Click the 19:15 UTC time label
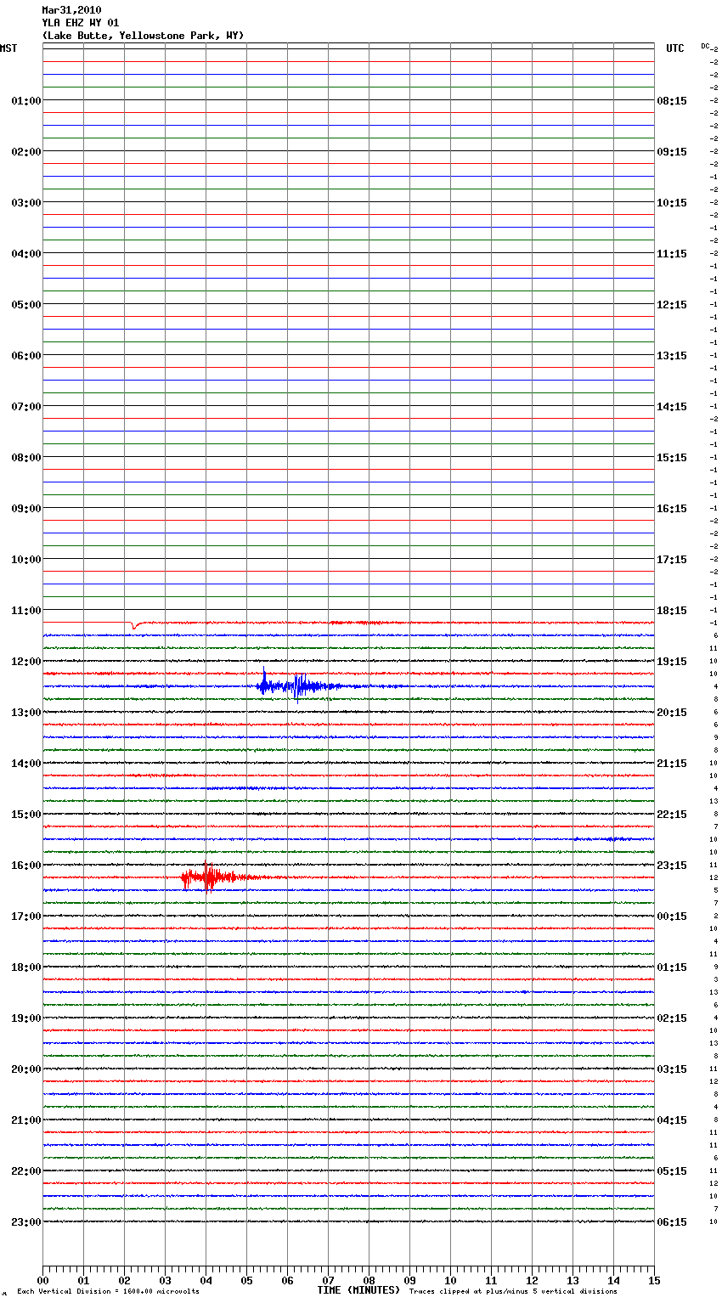722x1303 pixels. click(x=672, y=661)
